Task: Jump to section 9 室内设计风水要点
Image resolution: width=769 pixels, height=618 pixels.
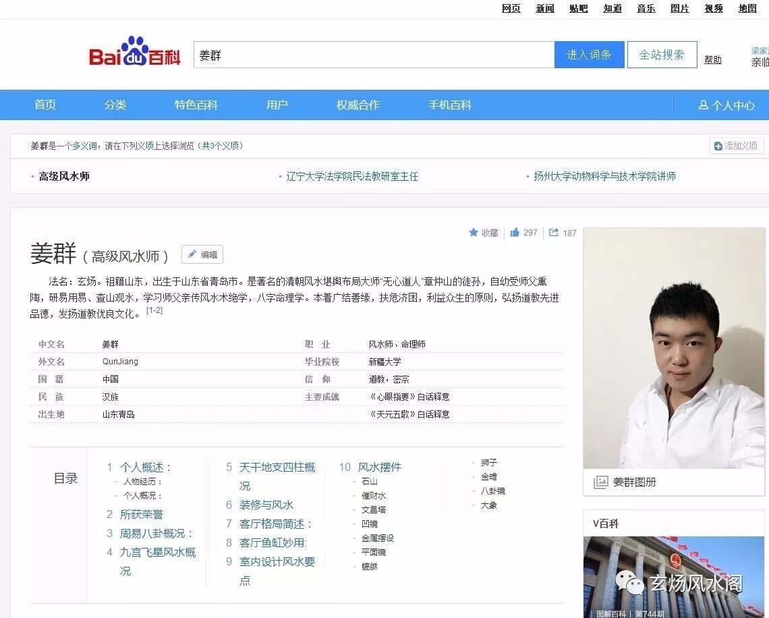Action: pyautogui.click(x=277, y=571)
